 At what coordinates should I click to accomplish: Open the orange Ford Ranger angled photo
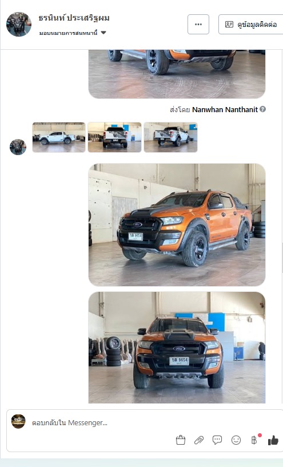tap(177, 225)
